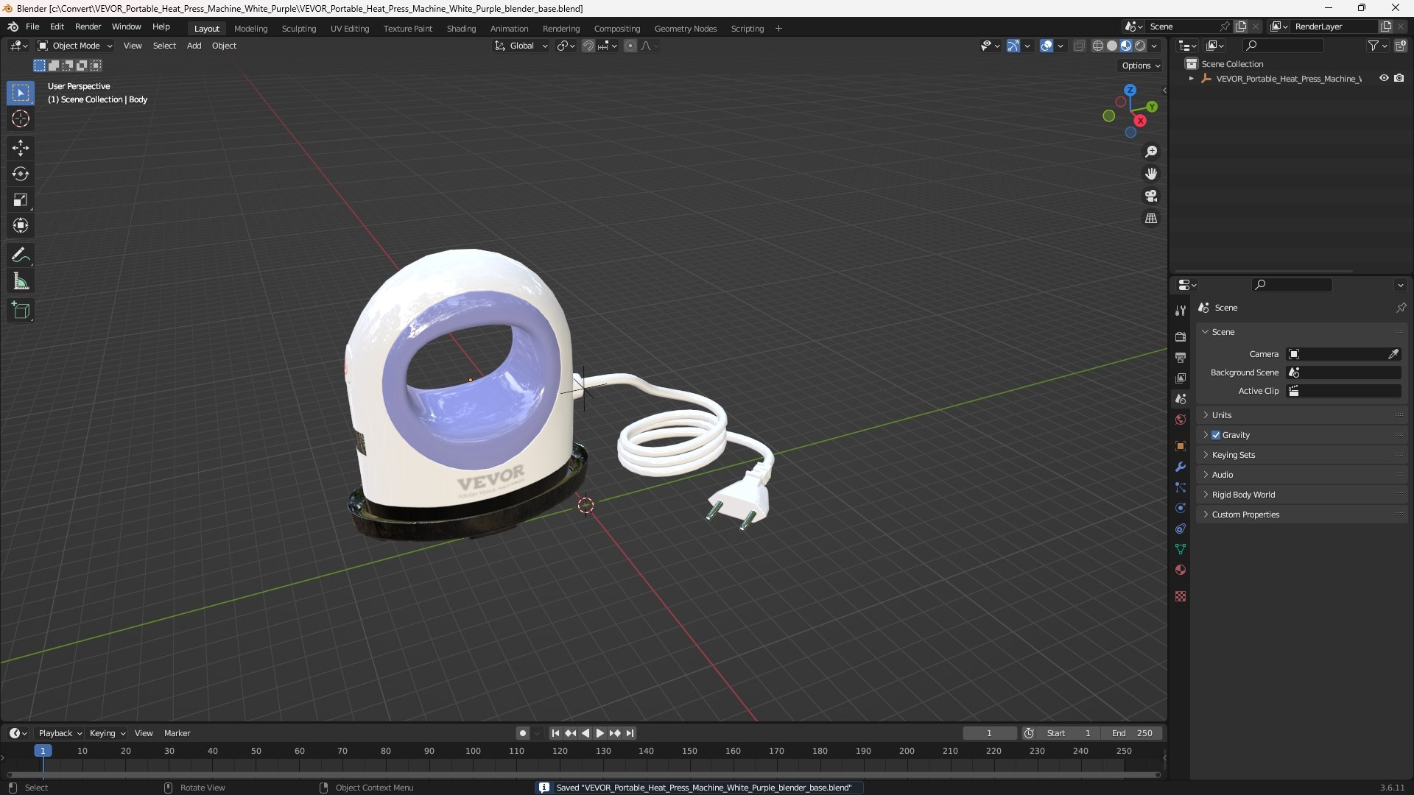Open Global transform orientation dropdown
Screen dimensions: 1414x795
click(x=521, y=46)
